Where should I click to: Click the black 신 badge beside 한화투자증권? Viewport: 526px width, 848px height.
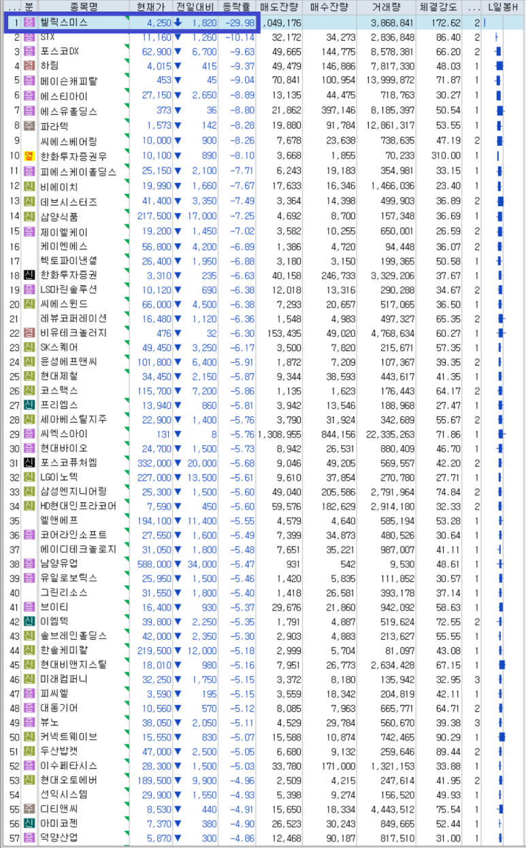pos(29,275)
